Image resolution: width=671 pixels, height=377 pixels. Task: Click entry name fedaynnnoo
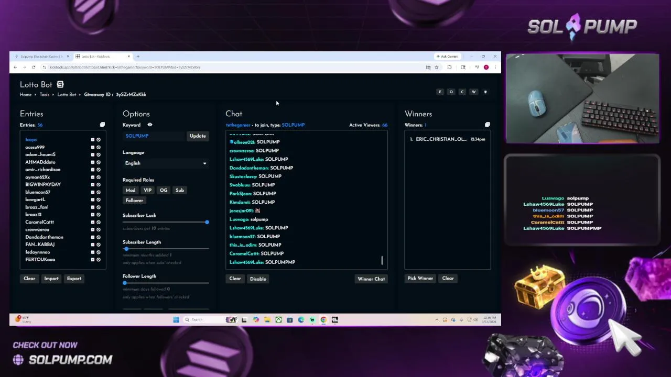(x=38, y=252)
